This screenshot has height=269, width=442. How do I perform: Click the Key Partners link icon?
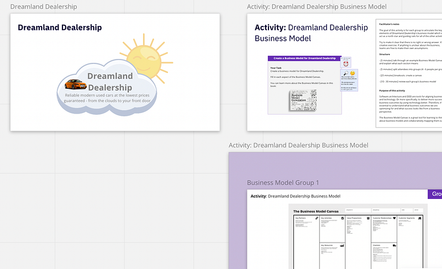click(317, 218)
